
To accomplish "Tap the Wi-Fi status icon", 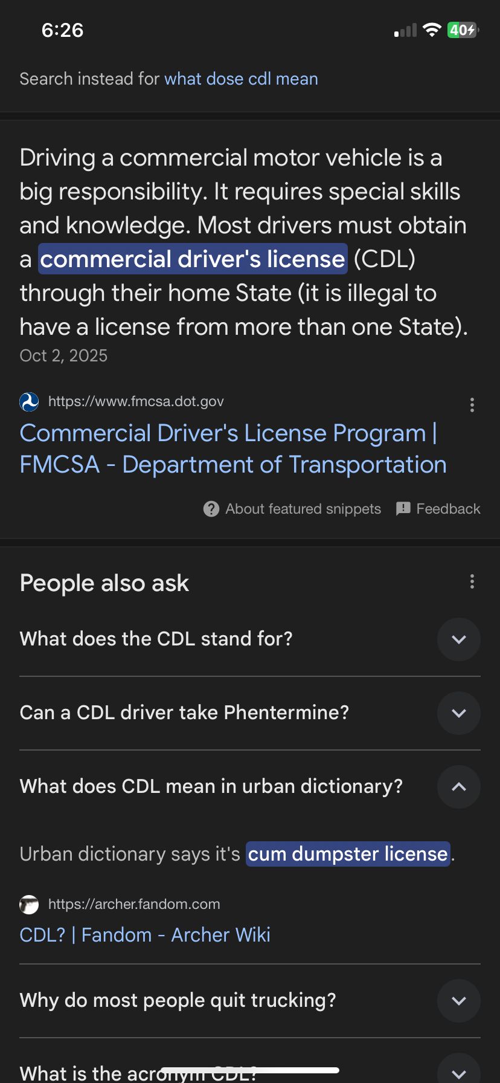I will (x=432, y=30).
